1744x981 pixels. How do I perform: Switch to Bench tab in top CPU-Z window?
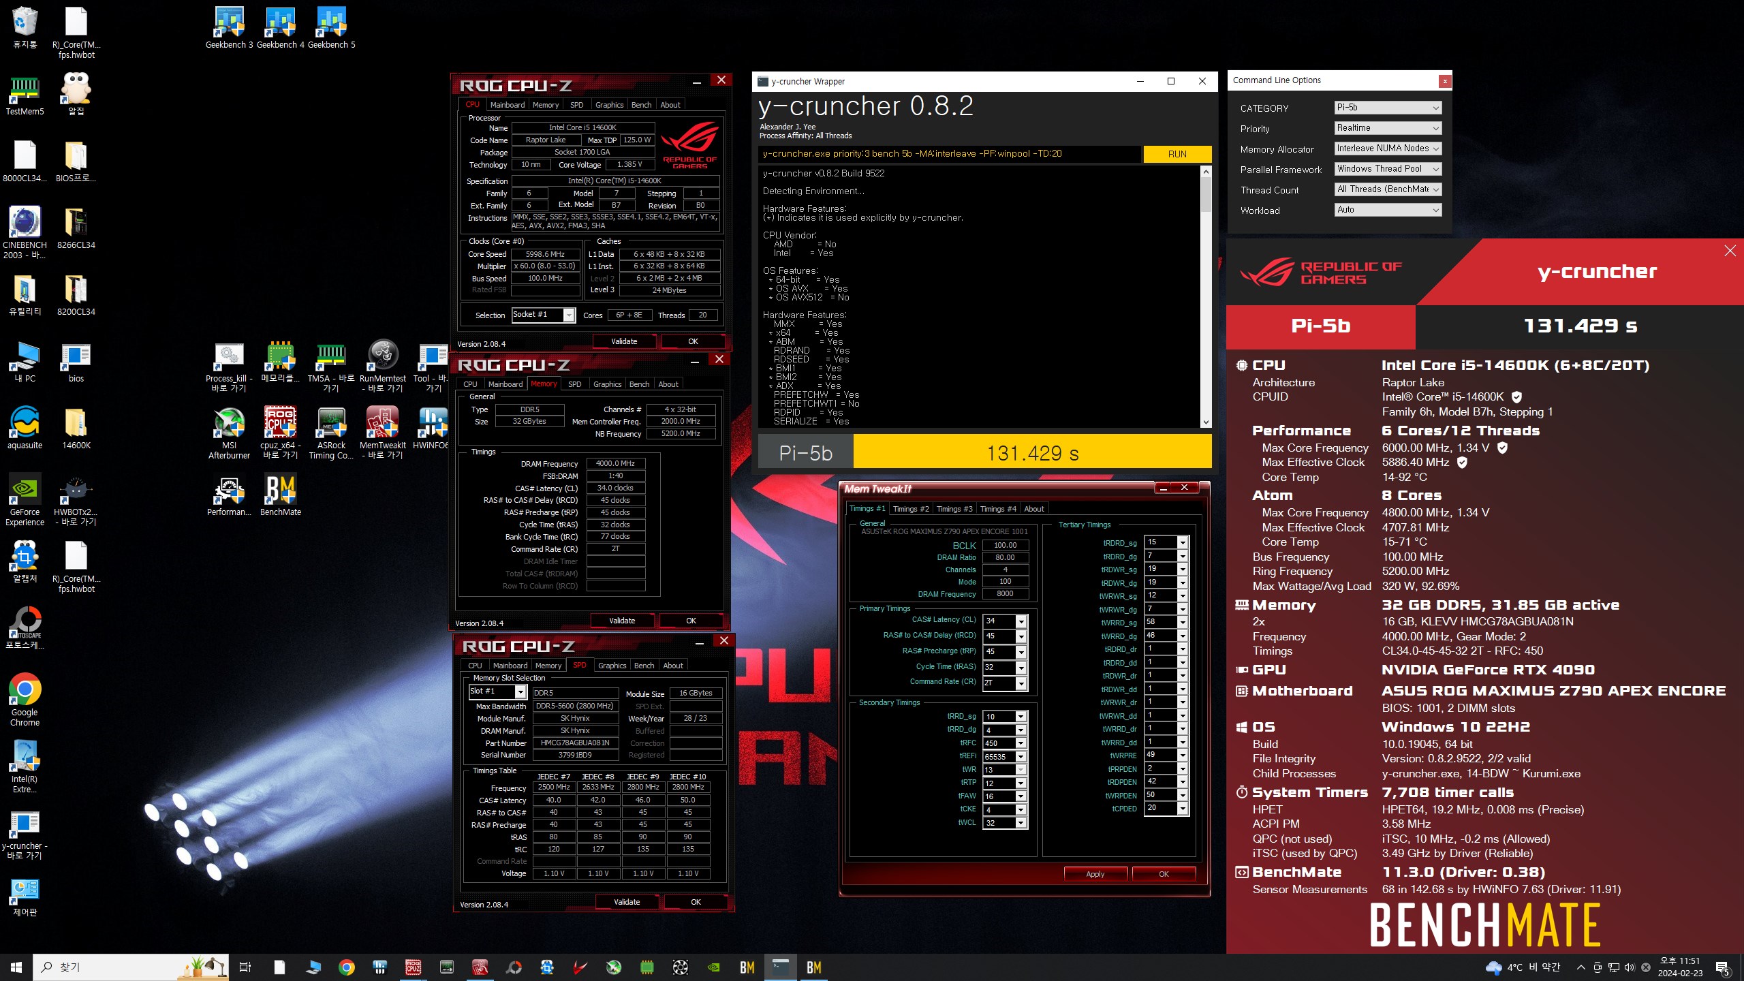pos(641,105)
